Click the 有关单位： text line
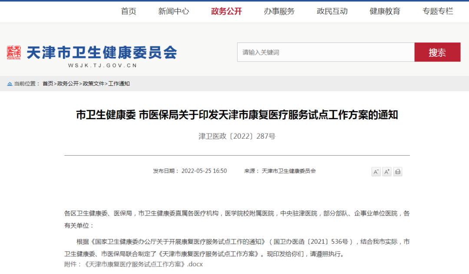This screenshot has width=469, height=274. (x=79, y=225)
